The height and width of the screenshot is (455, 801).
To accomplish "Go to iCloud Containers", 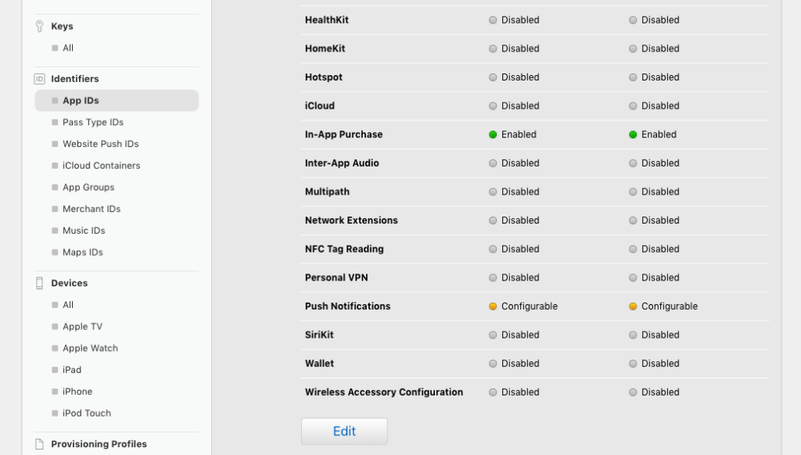I will coord(101,166).
